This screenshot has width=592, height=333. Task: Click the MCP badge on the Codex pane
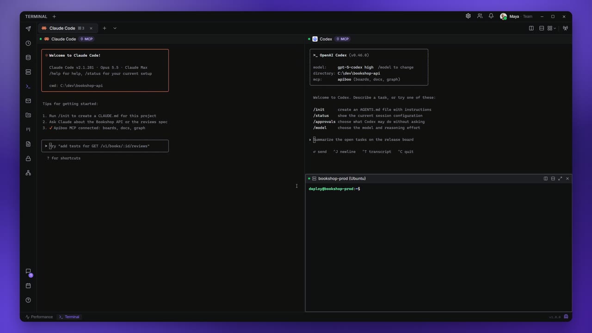[x=343, y=39]
